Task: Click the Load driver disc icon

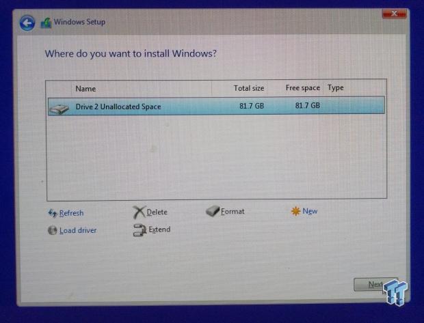Action: click(x=52, y=230)
